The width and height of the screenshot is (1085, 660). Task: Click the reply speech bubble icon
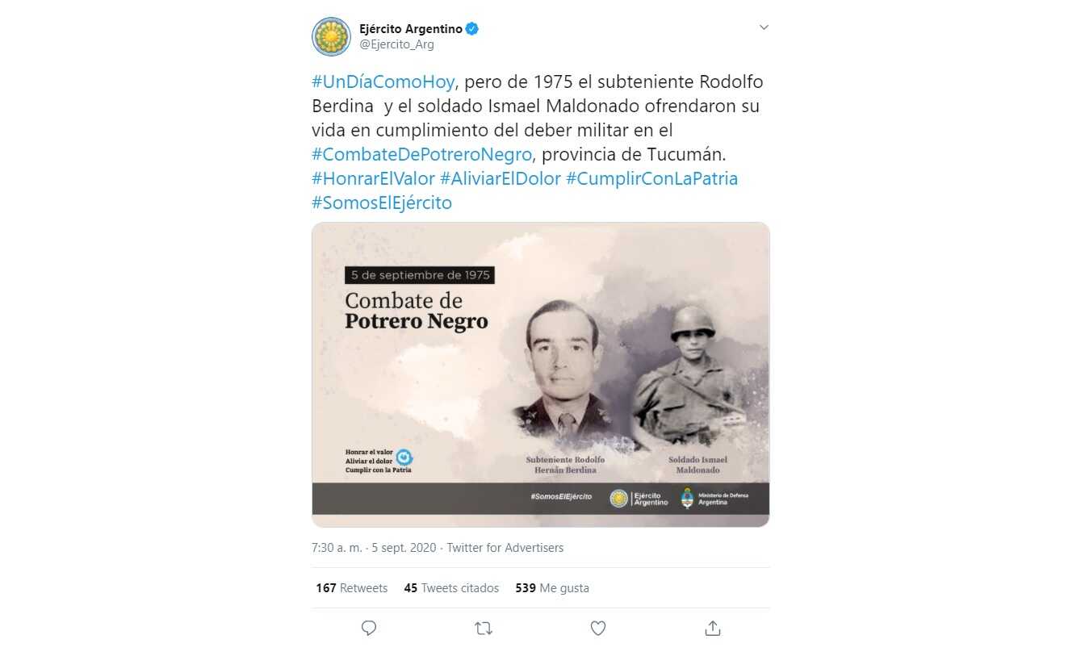[x=369, y=628]
